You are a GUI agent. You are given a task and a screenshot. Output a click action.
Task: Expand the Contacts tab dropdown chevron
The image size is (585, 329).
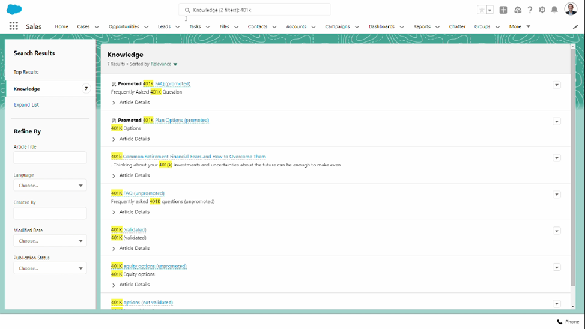(274, 27)
